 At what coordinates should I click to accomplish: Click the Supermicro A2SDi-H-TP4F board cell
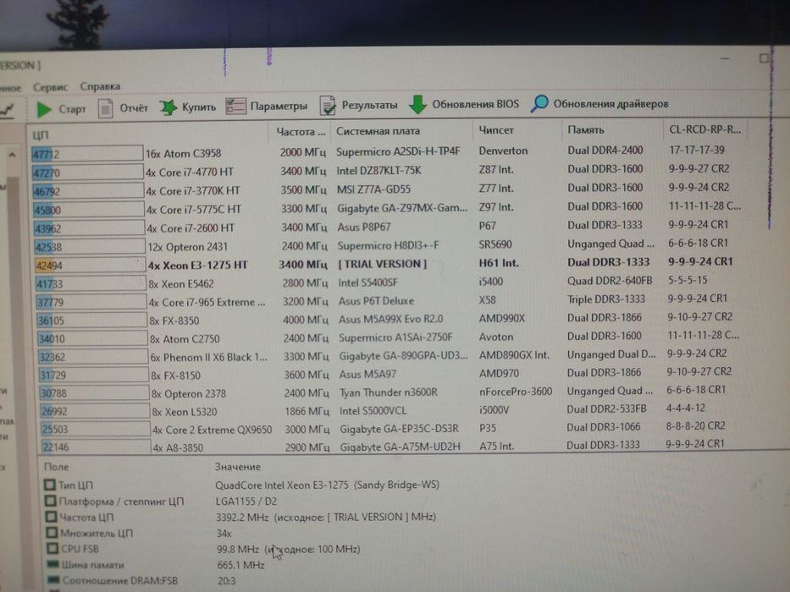click(x=398, y=151)
